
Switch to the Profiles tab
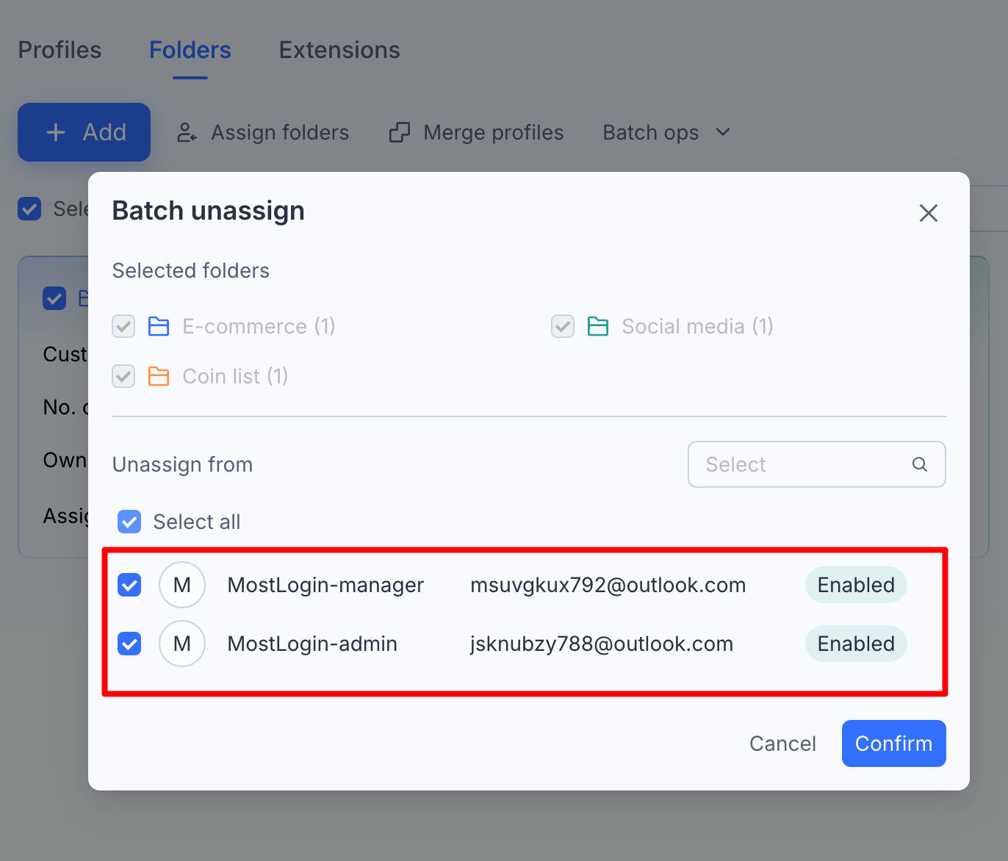click(60, 50)
